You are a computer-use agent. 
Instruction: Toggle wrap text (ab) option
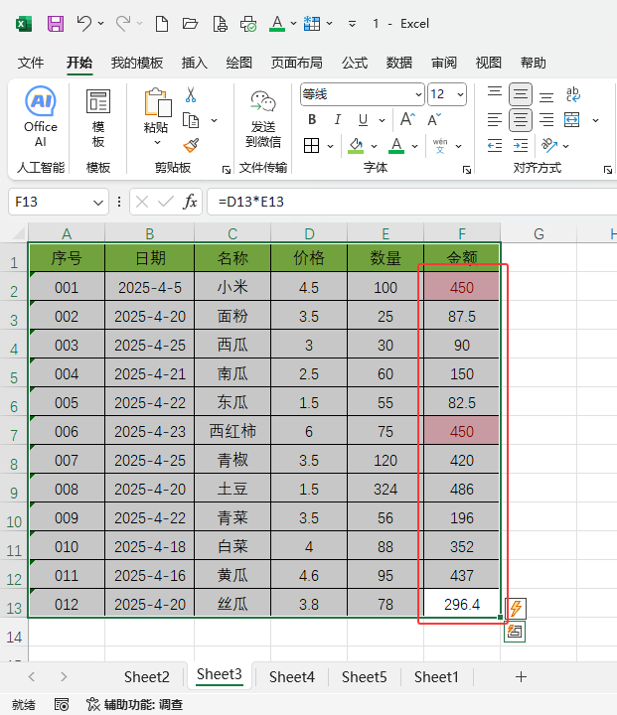coord(572,94)
